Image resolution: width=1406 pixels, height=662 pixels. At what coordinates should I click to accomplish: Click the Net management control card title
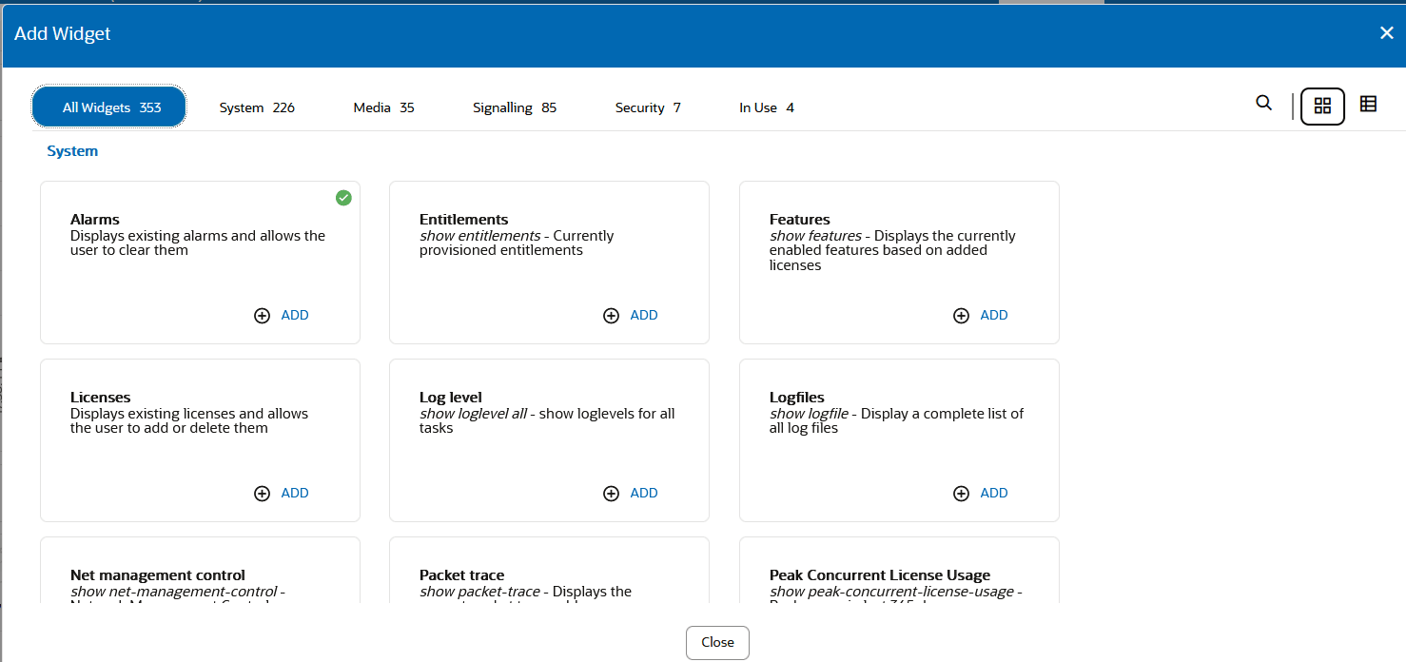(x=158, y=575)
